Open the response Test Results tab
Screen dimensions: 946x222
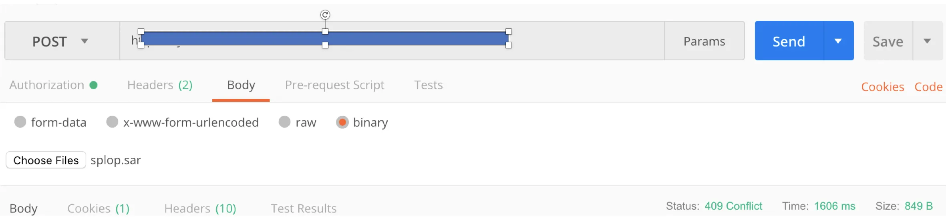(x=304, y=208)
